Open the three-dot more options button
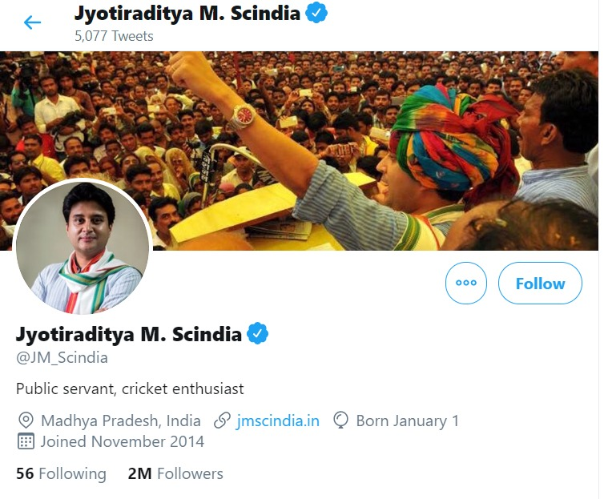Viewport: 608px width, 499px height. pos(465,283)
